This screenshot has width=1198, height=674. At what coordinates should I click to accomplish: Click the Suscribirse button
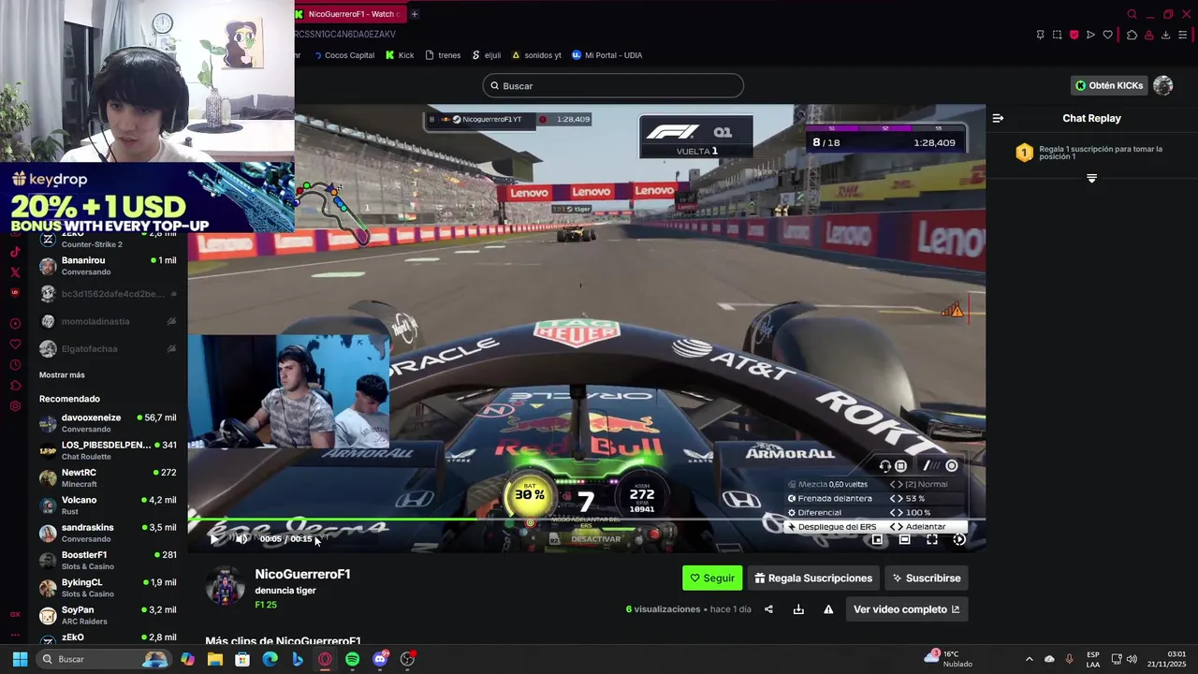click(x=927, y=579)
